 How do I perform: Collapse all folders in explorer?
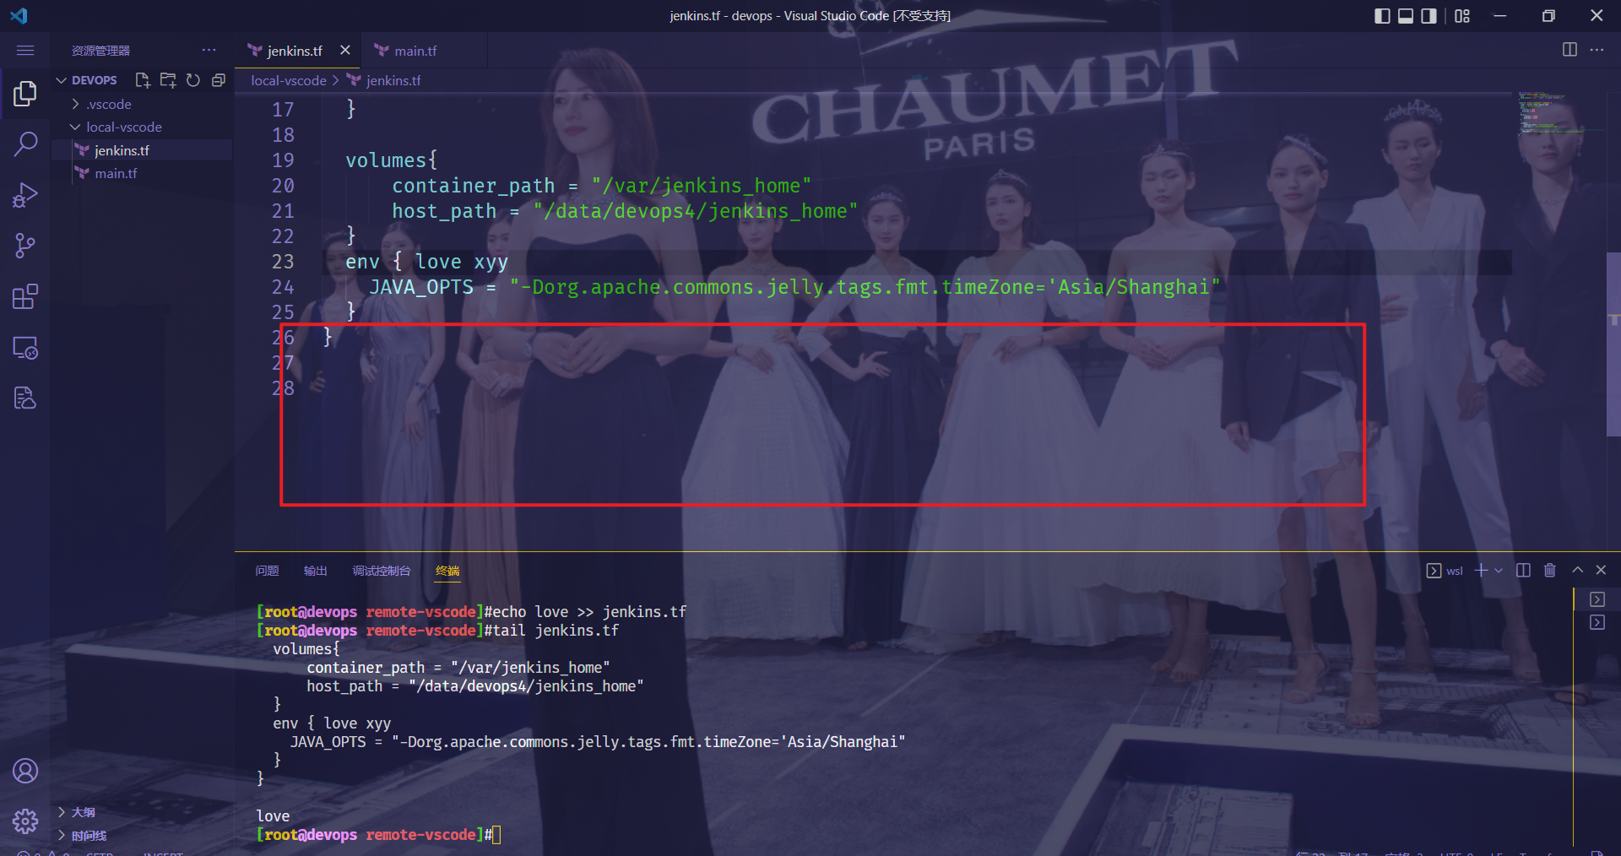(219, 80)
